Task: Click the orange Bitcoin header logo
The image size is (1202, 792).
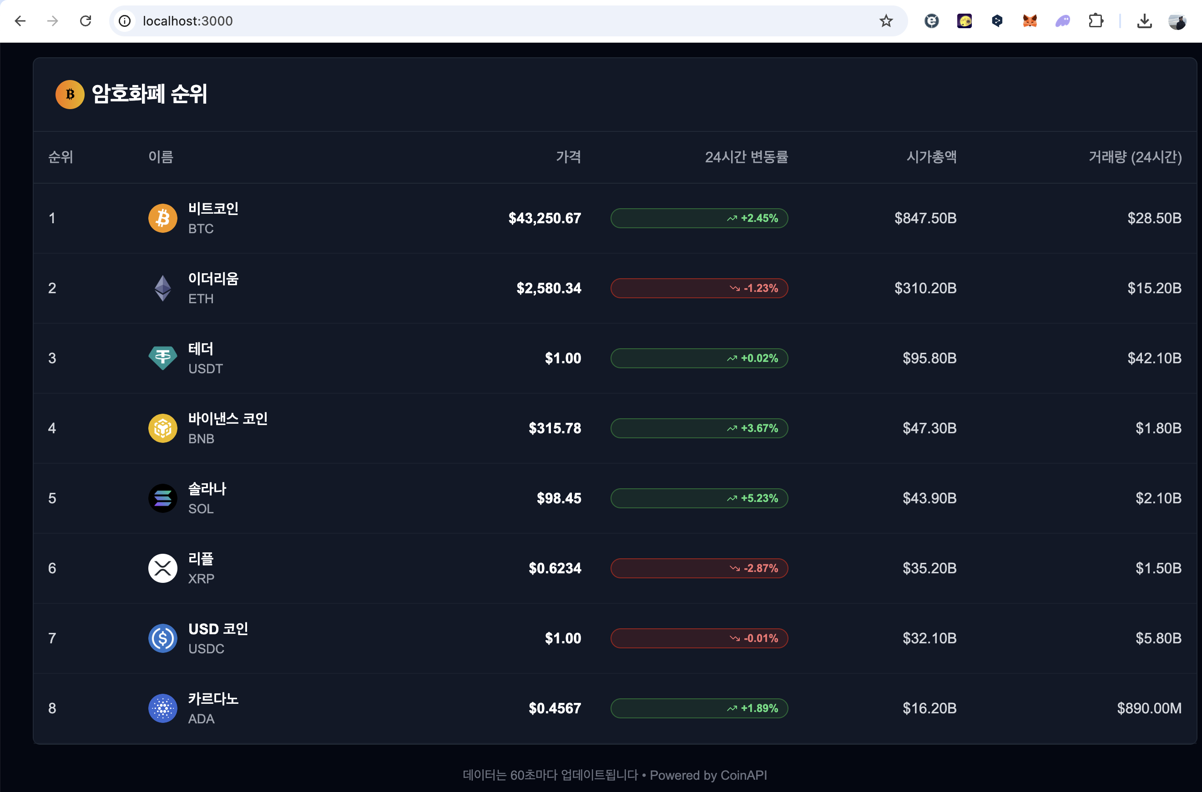Action: [70, 95]
